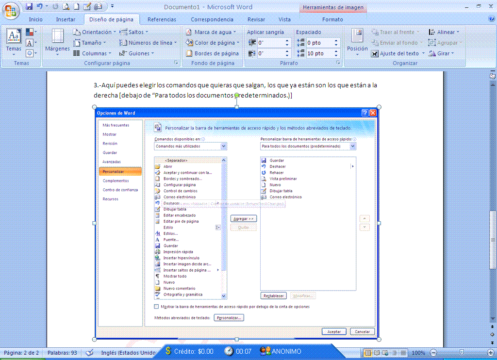This screenshot has width=497, height=360.
Task: Open the round Office button menu
Action: (11, 11)
